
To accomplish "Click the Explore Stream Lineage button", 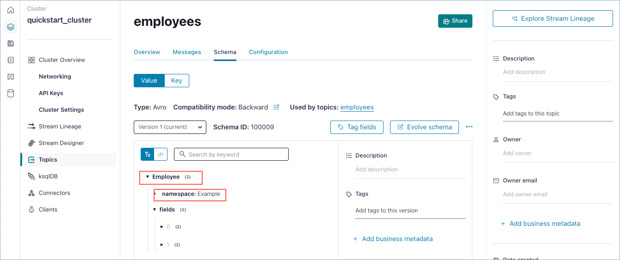I will click(x=552, y=19).
